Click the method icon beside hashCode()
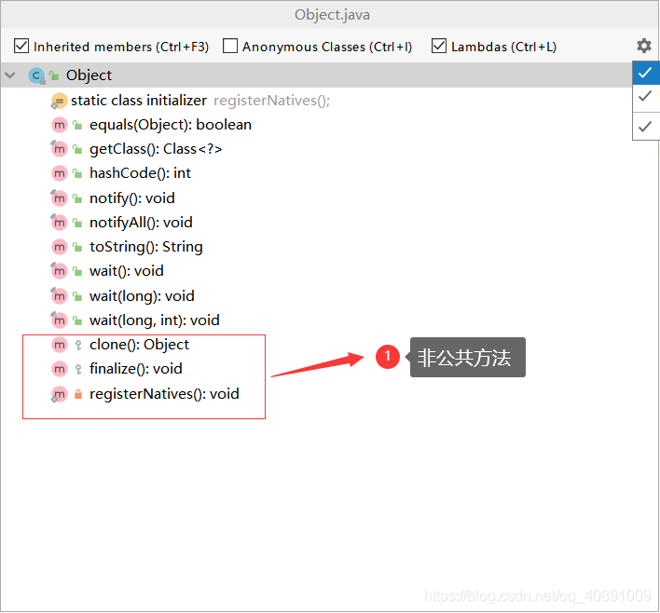Viewport: 660px width, 613px height. pos(60,173)
